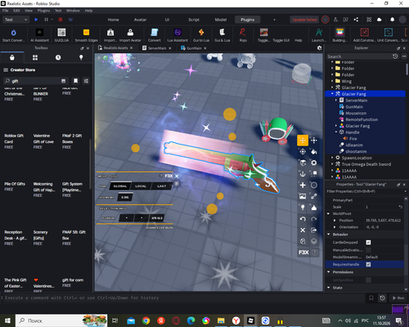This screenshot has height=327, width=409.
Task: Open the Test mode dropdown
Action: pos(16,20)
